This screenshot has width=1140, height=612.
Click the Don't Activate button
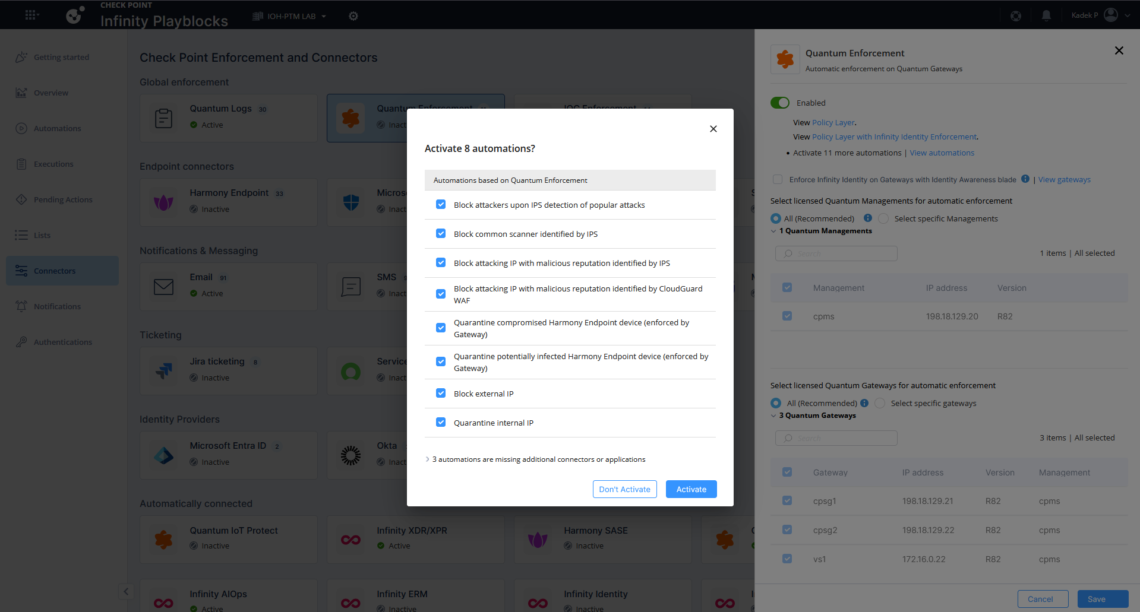[624, 489]
